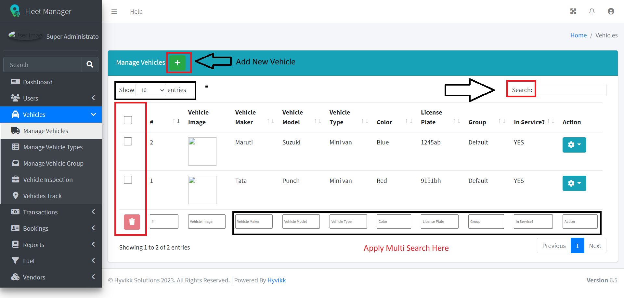Viewport: 624px width, 298px height.
Task: Click the Next pagination button
Action: click(595, 246)
